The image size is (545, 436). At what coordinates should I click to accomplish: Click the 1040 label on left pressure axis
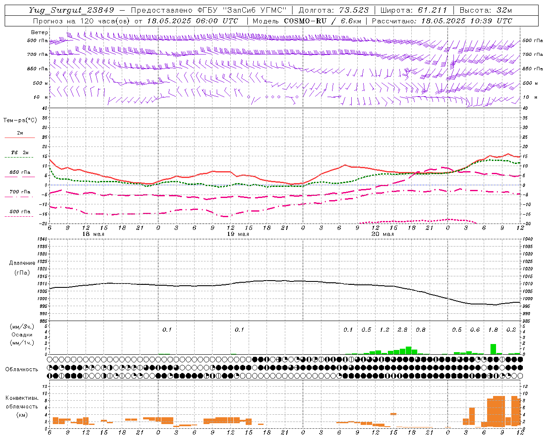(42, 239)
